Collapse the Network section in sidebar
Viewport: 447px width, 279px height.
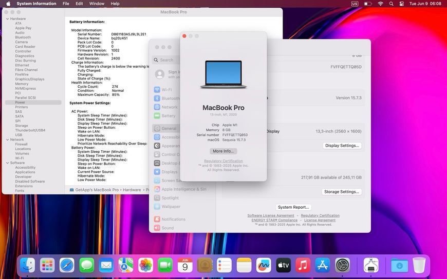point(7,140)
